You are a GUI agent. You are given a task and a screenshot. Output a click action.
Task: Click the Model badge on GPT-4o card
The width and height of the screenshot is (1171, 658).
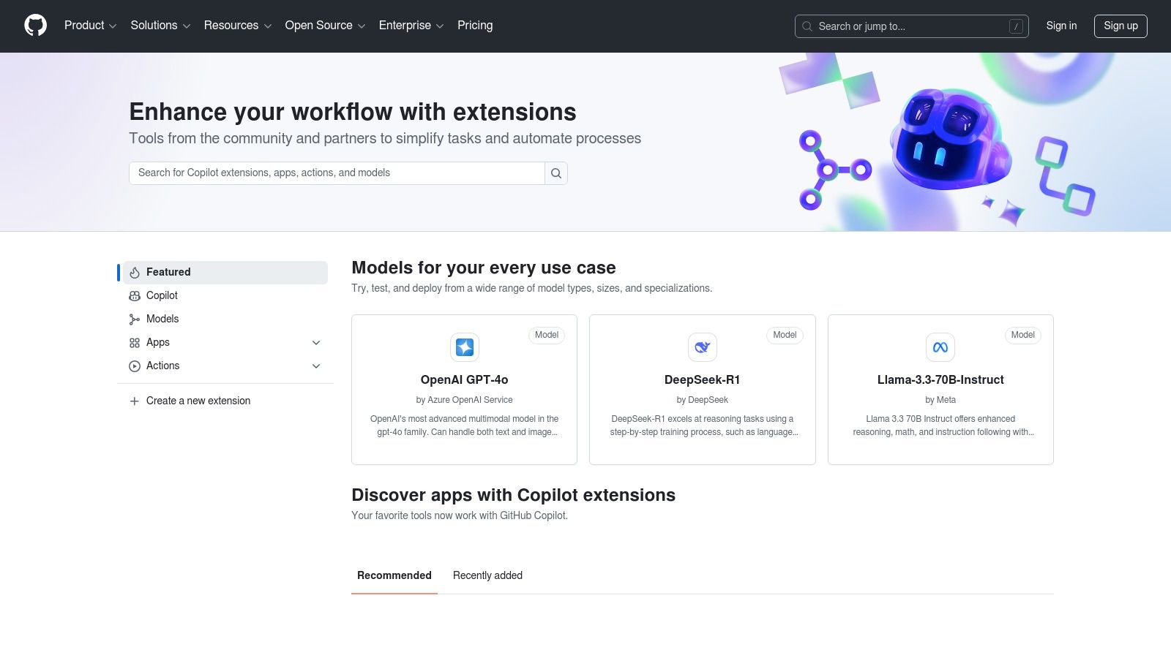tap(547, 335)
